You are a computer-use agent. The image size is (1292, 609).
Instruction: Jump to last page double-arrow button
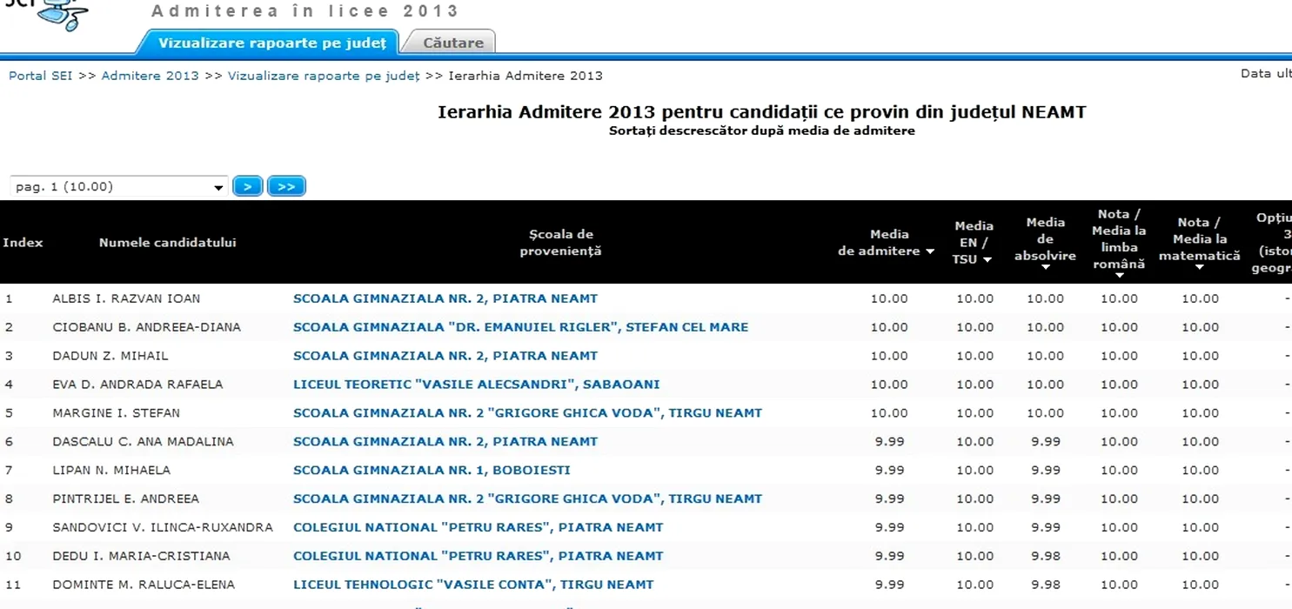click(x=286, y=186)
